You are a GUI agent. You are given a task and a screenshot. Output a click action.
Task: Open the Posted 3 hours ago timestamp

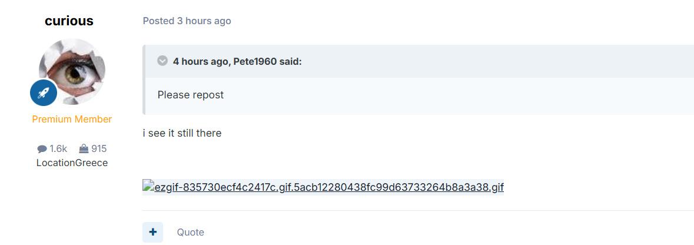tap(187, 21)
